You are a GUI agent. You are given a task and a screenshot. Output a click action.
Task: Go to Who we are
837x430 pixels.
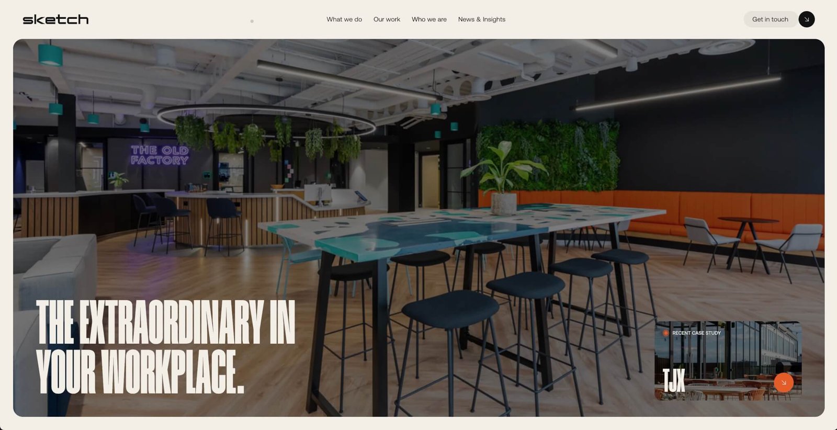(x=429, y=19)
